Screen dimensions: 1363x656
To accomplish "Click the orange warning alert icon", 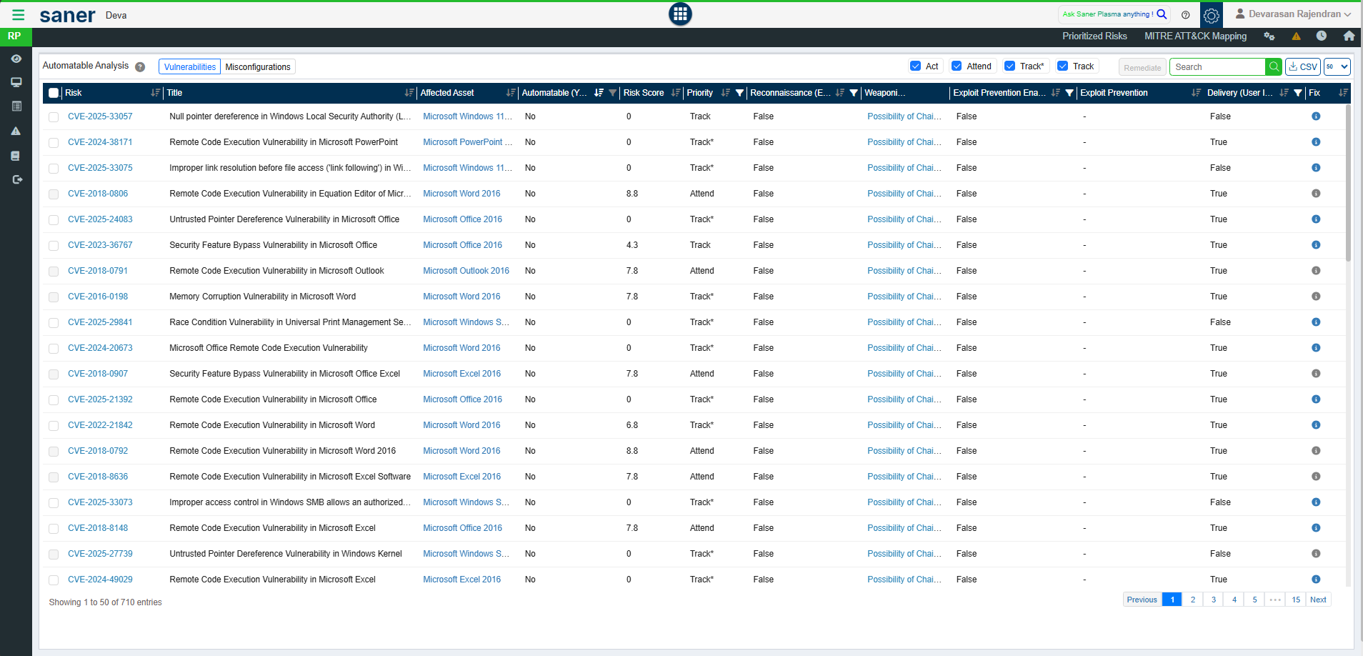I will pyautogui.click(x=1296, y=36).
